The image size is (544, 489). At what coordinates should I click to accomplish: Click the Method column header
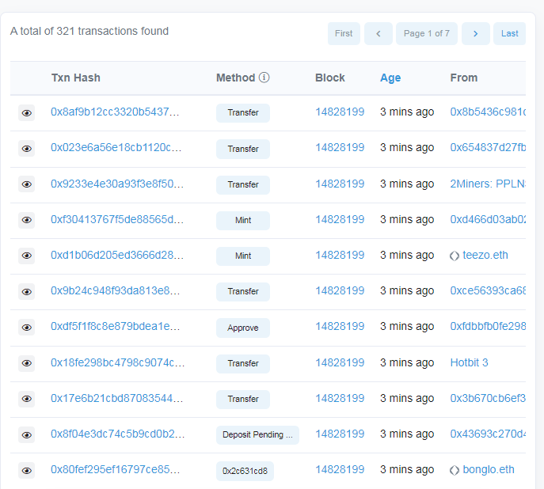coord(235,78)
